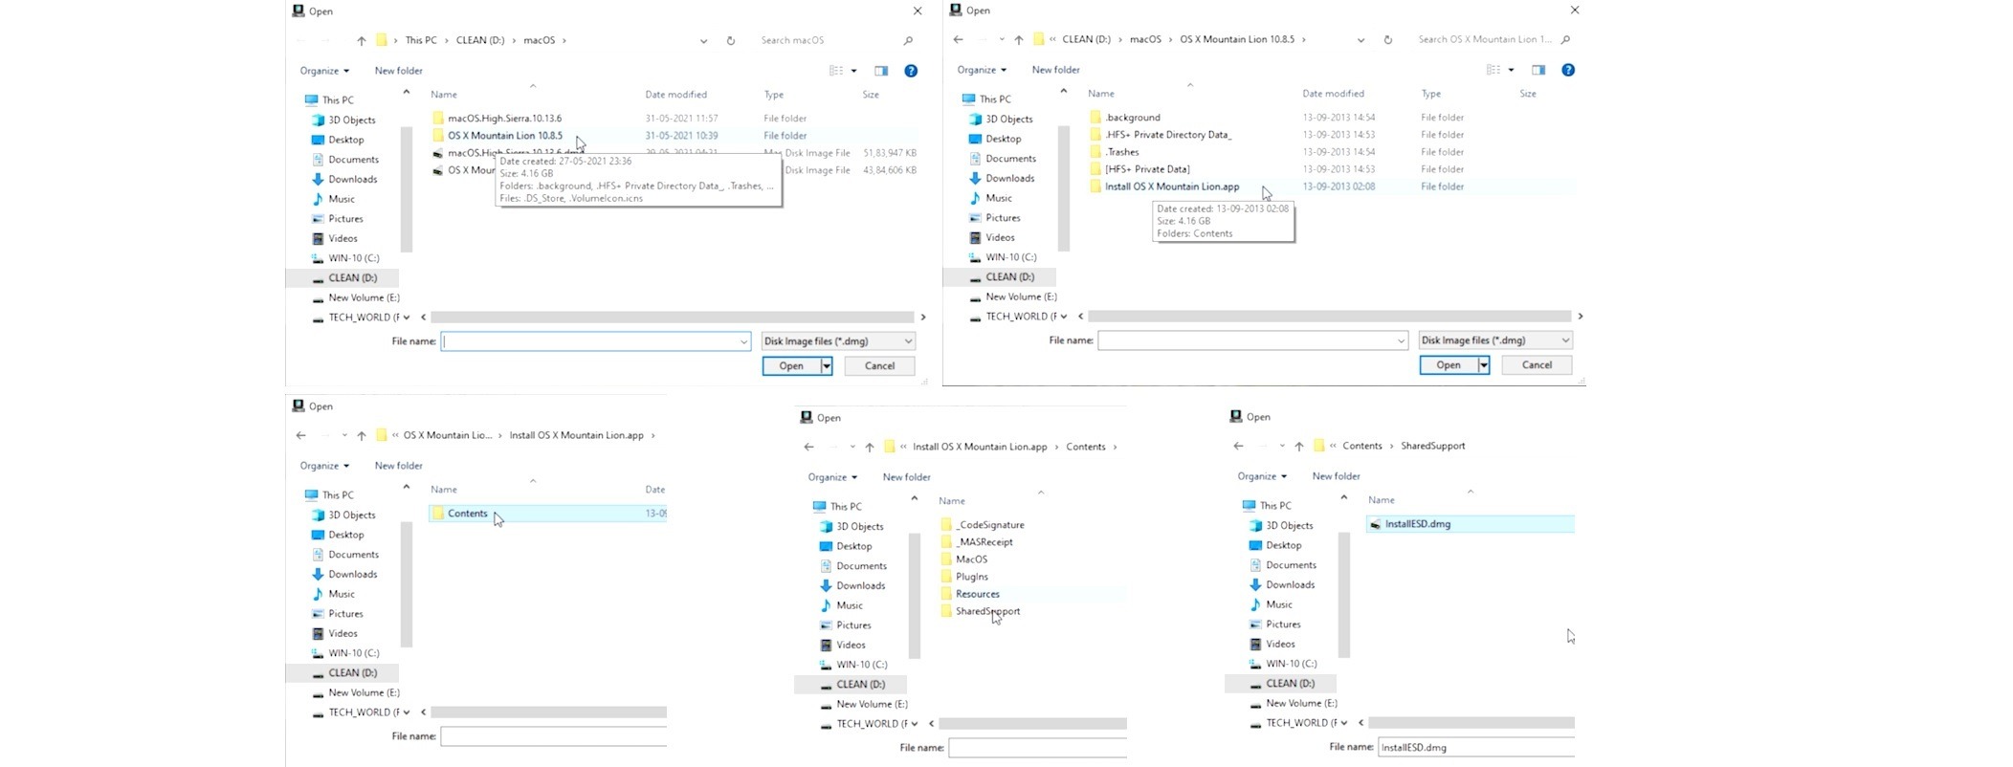Viewport: 2013px width, 767px height.
Task: Click New folder in the Contents dialog
Action: tap(906, 477)
